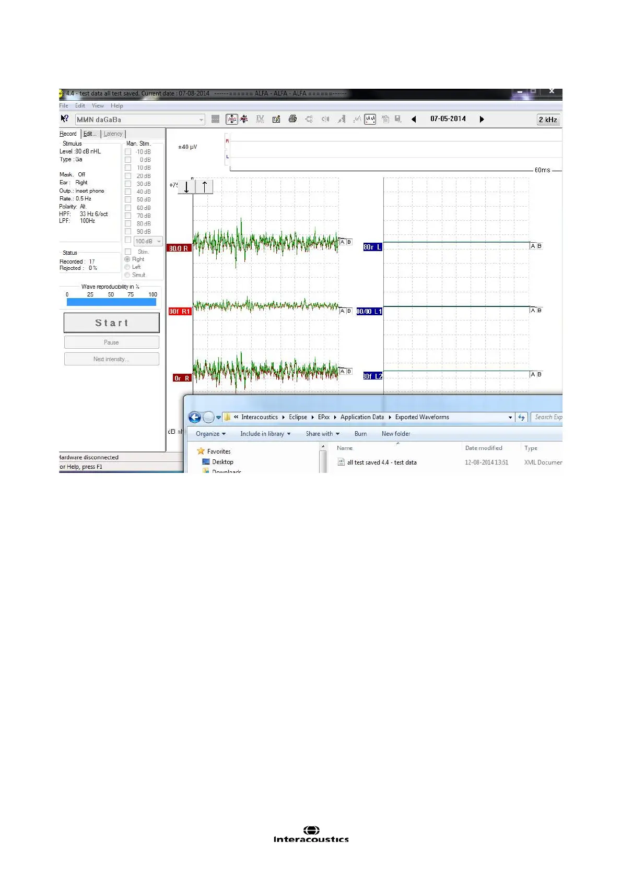The width and height of the screenshot is (622, 879).
Task: Click the crossed-out waveform toolbar icon
Action: [x=260, y=120]
